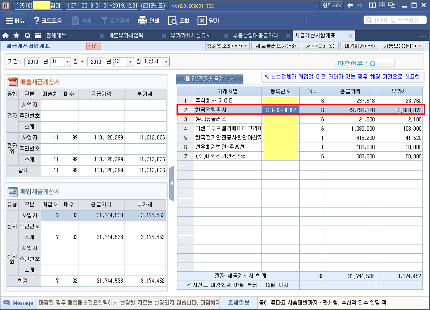Go to the home icon tab
Image resolution: width=430 pixels, height=310 pixels.
5,36
